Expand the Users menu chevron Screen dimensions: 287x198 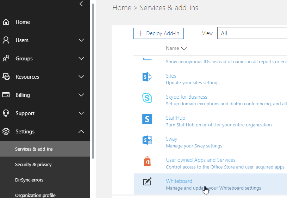[81, 40]
